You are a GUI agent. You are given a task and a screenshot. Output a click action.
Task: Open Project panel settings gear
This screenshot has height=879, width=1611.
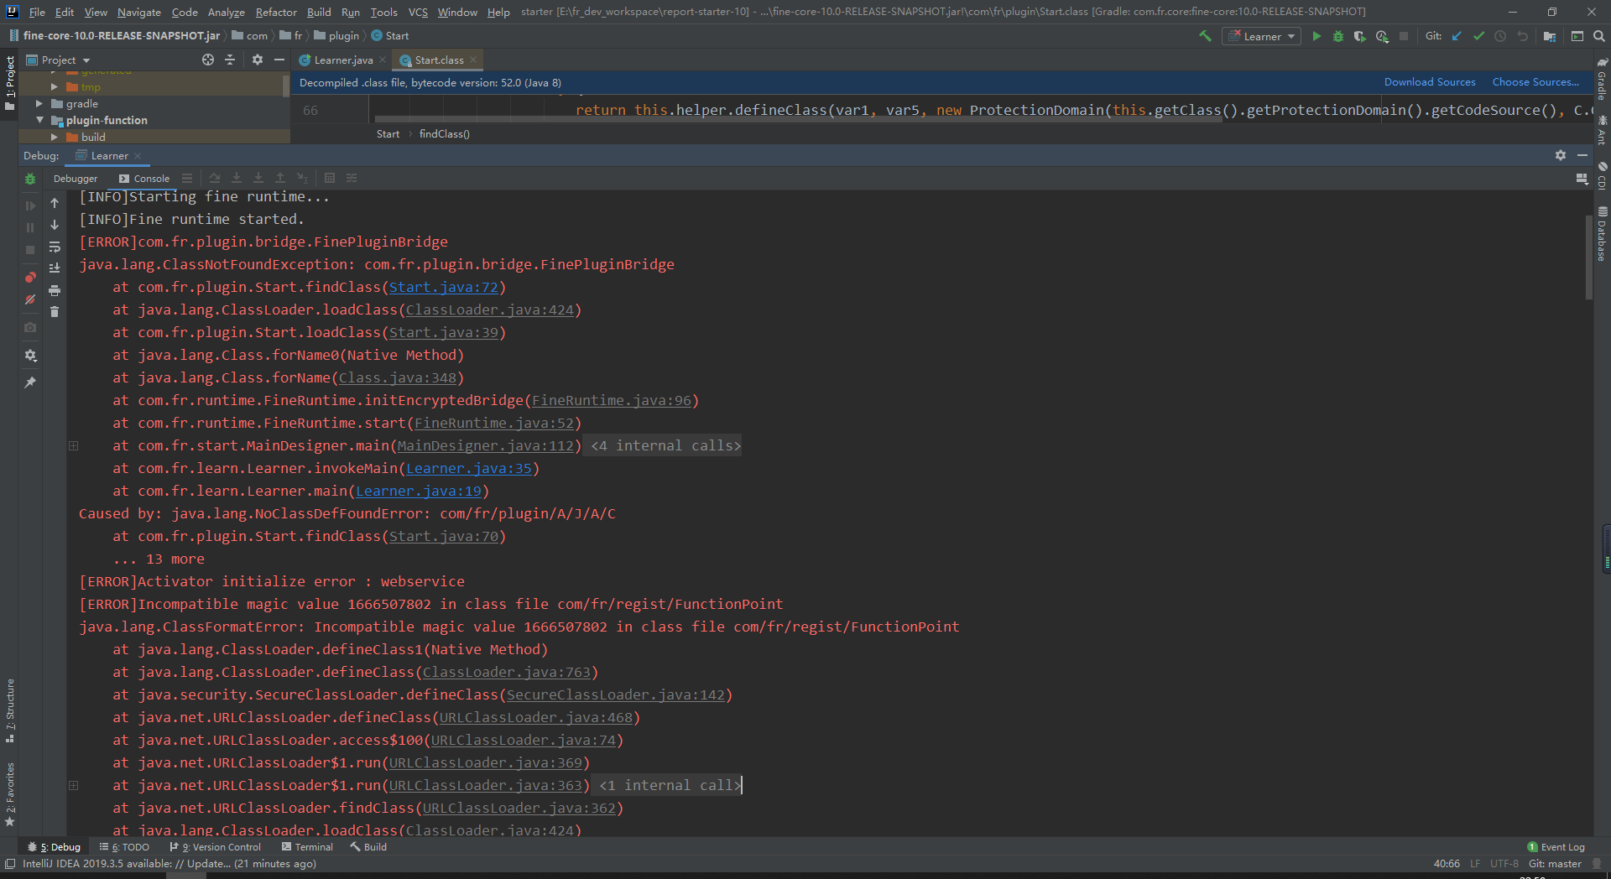tap(258, 60)
